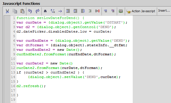The image size is (171, 103).
Task: Click gutter line number 10
Action: [x=13, y=59]
